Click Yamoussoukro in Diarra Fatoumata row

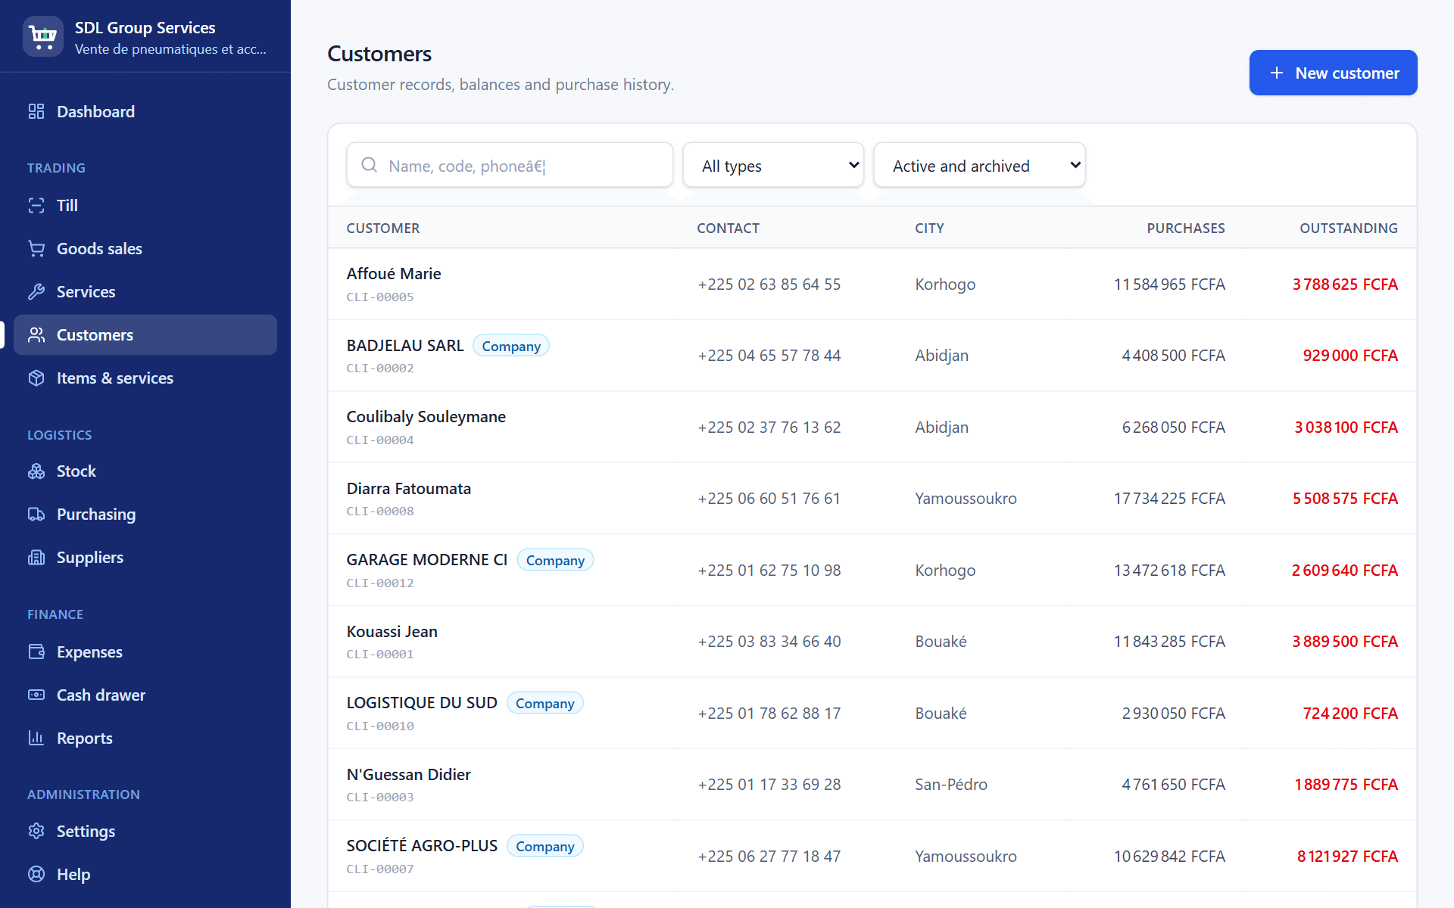966,499
